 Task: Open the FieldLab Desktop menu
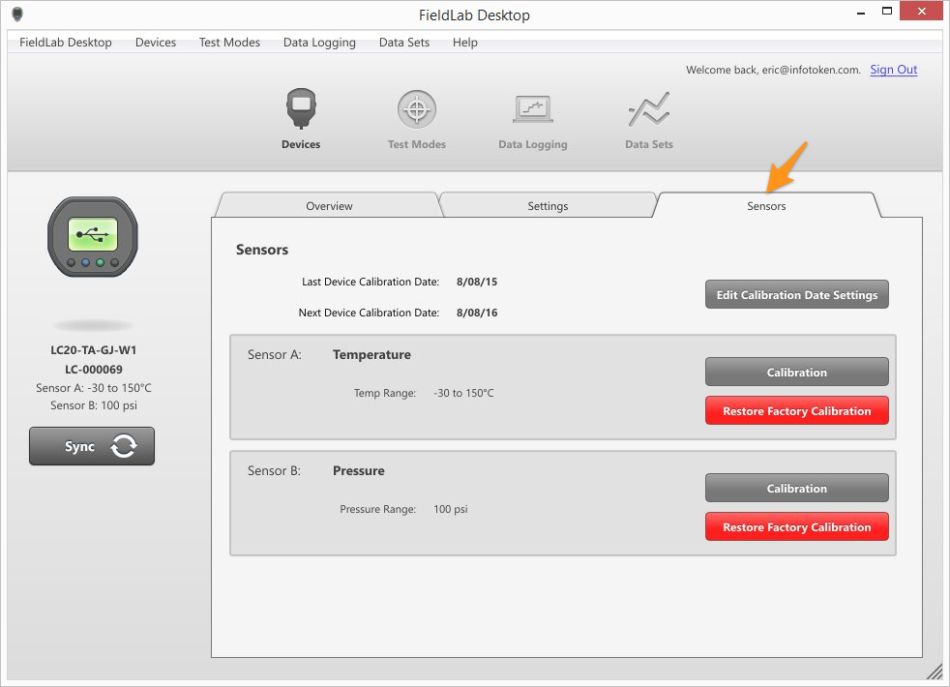tap(66, 43)
